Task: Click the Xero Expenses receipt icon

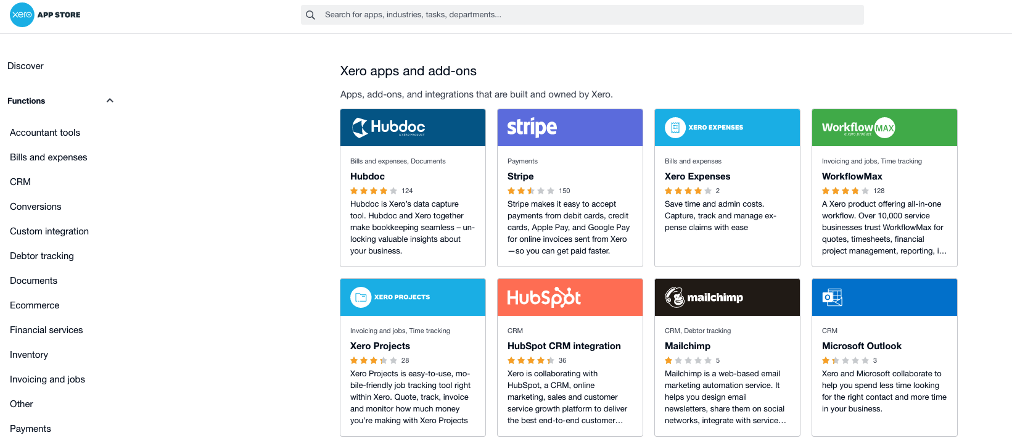Action: (675, 128)
